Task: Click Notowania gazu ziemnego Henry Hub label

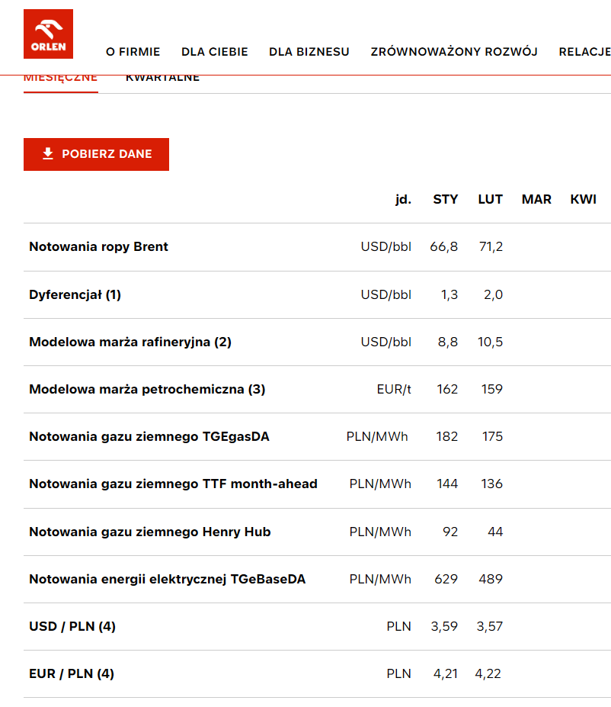Action: click(x=150, y=532)
